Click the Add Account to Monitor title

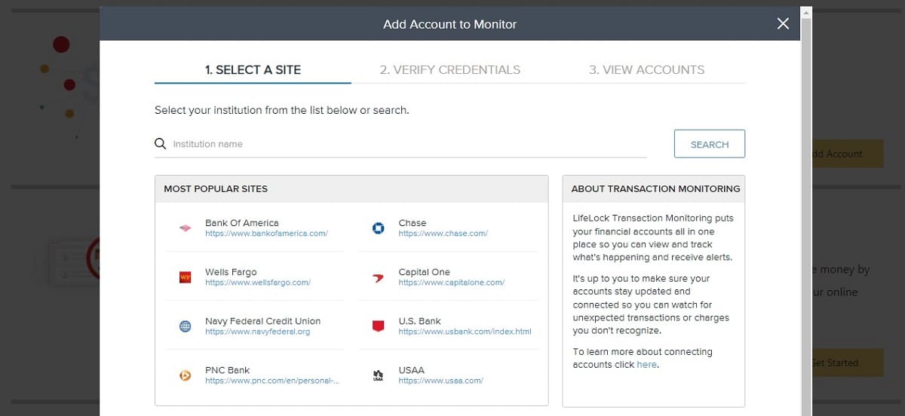(x=450, y=24)
